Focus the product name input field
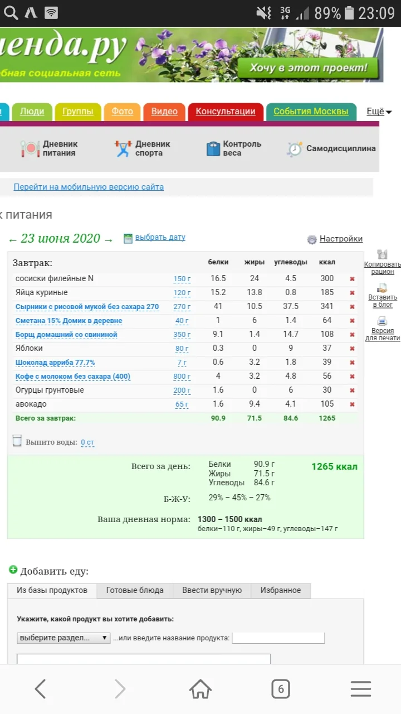This screenshot has height=714, width=401. click(278, 638)
